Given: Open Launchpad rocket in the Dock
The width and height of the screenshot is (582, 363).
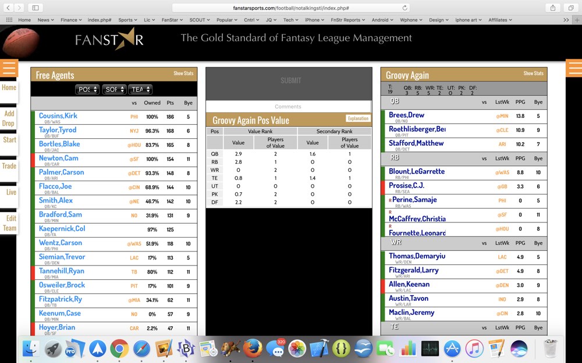Looking at the screenshot, I should pyautogui.click(x=53, y=348).
